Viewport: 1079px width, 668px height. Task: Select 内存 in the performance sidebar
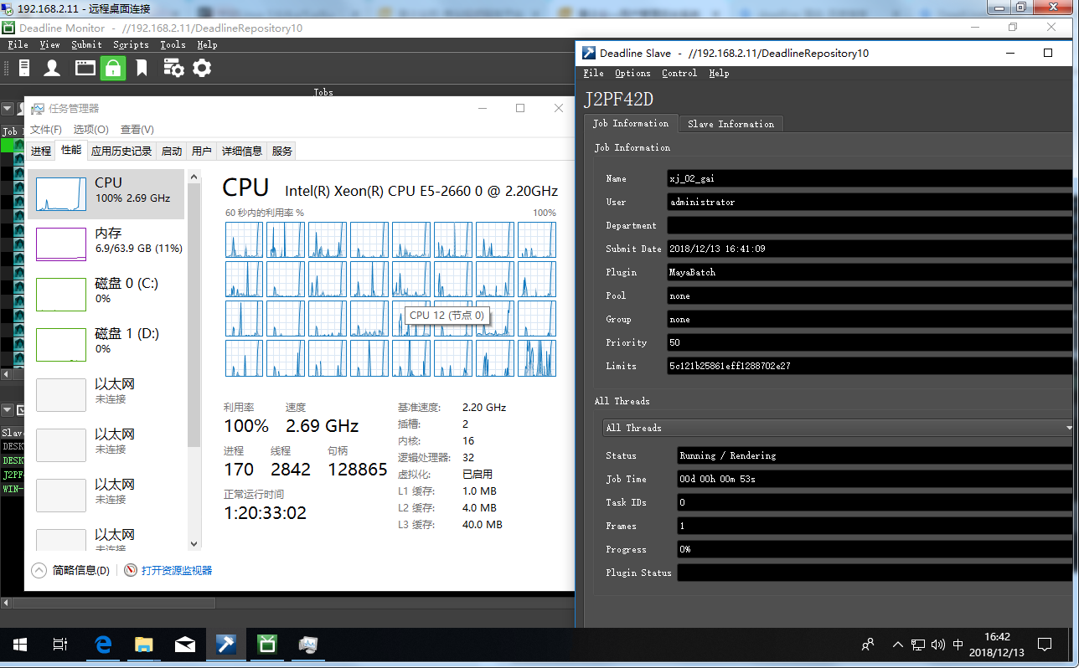point(107,240)
